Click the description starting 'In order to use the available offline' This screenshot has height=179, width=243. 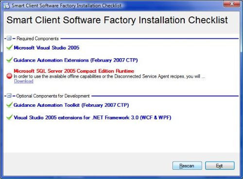[x=109, y=76]
